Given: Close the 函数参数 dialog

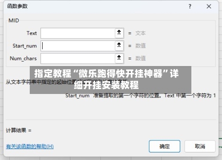Looking at the screenshot, I should (209, 6).
